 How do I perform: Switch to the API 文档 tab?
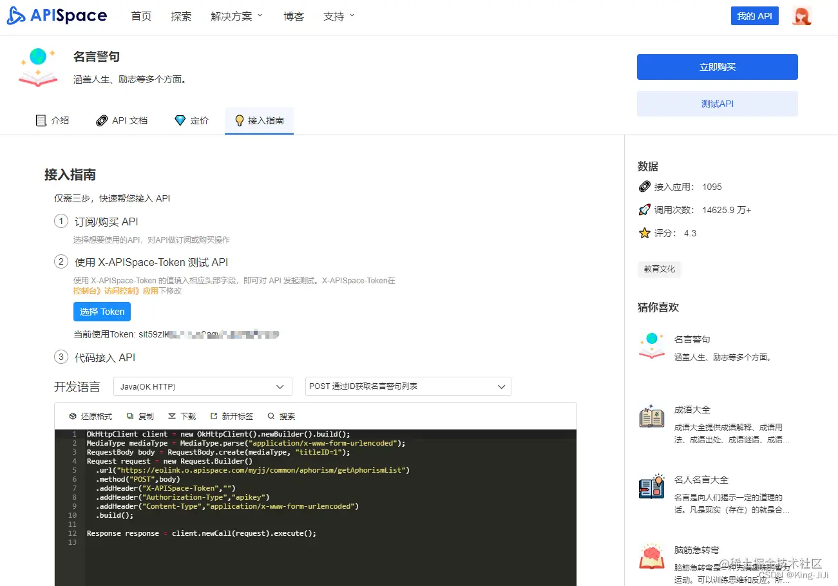[x=121, y=120]
